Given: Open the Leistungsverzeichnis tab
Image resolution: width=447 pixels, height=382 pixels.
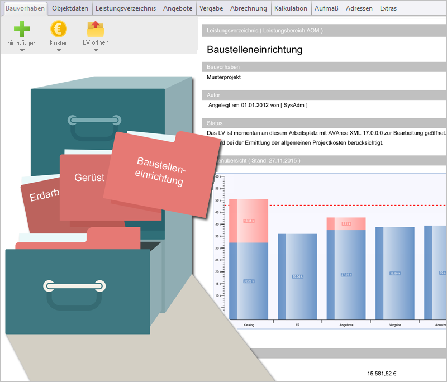Looking at the screenshot, I should coord(126,8).
